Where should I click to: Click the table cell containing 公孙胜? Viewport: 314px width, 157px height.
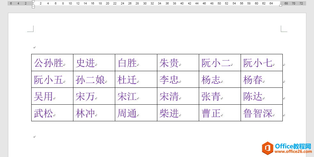(x=52, y=63)
